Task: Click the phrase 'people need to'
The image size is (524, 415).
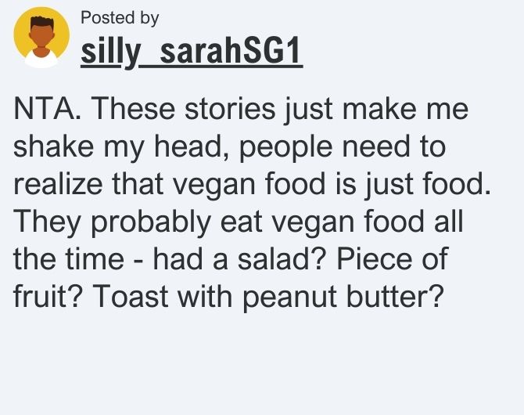Action: point(343,148)
